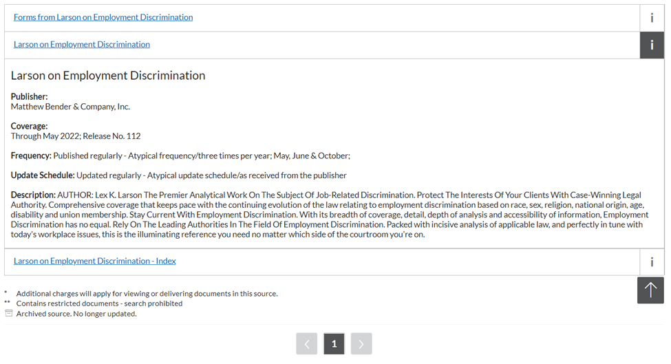Collapse the highlighted info icon for Larson on Employment Discrimination
The width and height of the screenshot is (671, 364).
pyautogui.click(x=652, y=45)
